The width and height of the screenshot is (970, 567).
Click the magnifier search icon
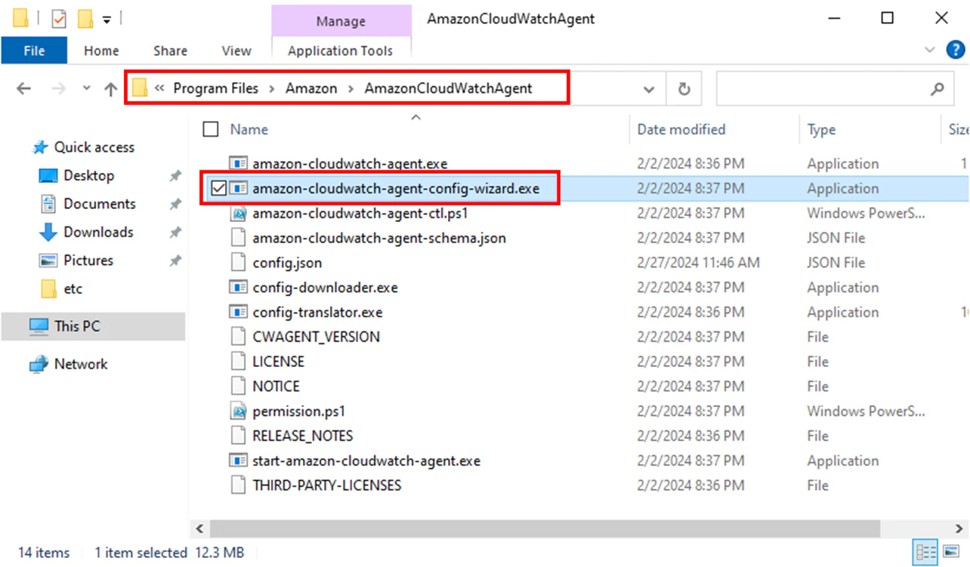(938, 89)
